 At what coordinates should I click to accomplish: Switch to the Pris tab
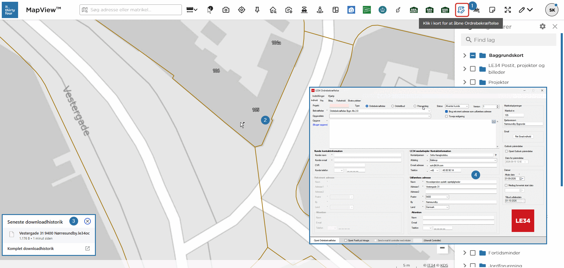pyautogui.click(x=322, y=101)
